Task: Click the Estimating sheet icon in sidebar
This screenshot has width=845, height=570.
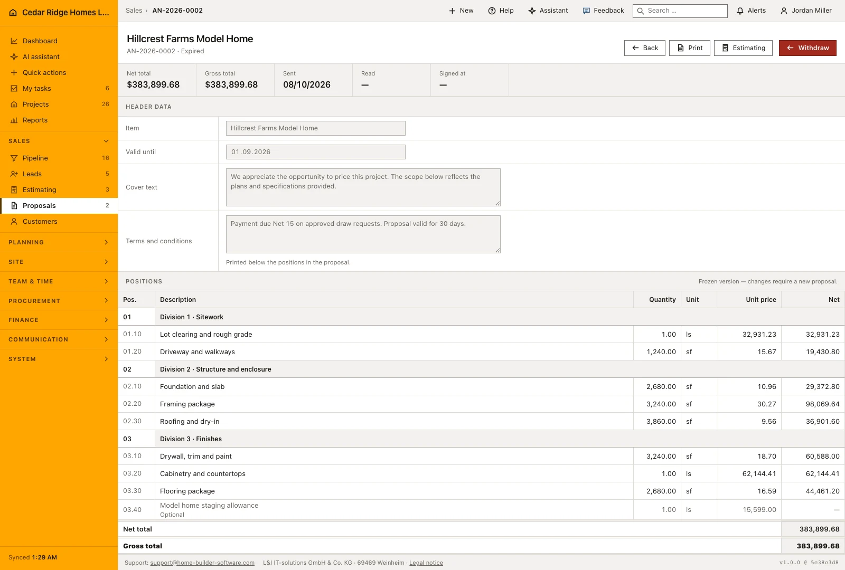Action: (x=14, y=190)
